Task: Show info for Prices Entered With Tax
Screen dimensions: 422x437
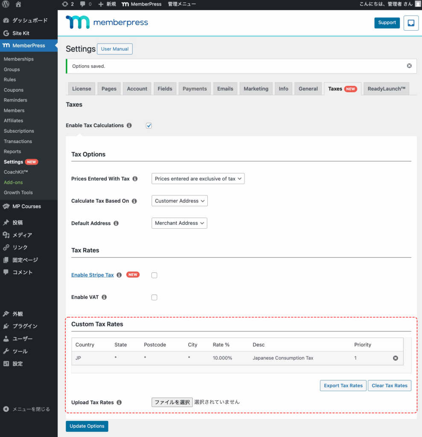Action: coord(135,179)
